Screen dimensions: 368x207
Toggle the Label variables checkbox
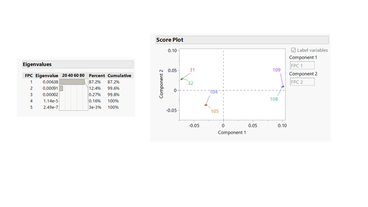tap(294, 50)
